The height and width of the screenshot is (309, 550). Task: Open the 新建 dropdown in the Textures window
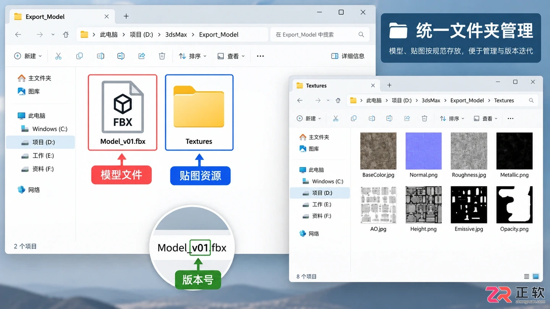[309, 119]
